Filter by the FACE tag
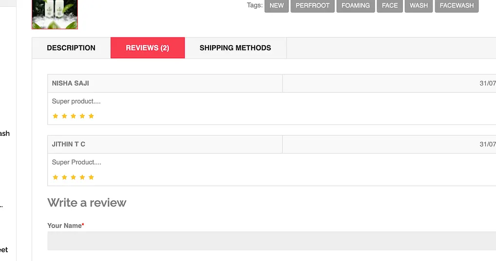Viewport: 496px width, 261px height. point(389,6)
